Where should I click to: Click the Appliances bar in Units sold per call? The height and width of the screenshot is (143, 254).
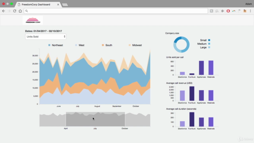coord(201,68)
